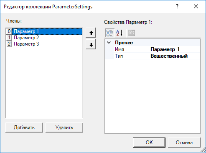Screen dimensions: 206x153
Task: Move selected member up with arrow button
Action: (x=91, y=33)
